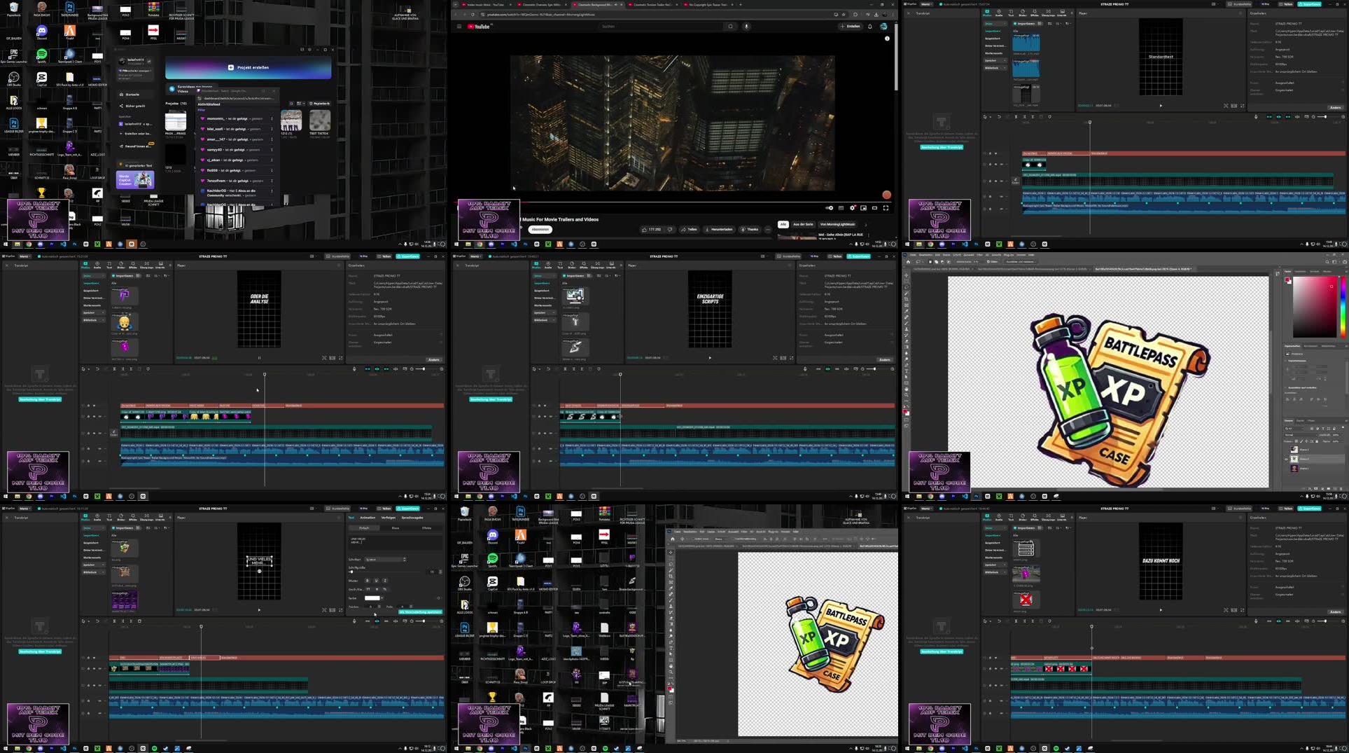The image size is (1349, 753).
Task: Start YouTube voice search with microphone
Action: 746,27
